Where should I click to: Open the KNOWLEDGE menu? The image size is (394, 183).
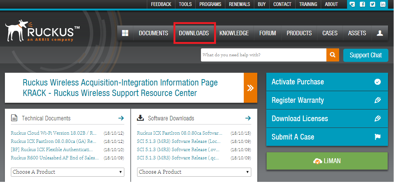[234, 33]
